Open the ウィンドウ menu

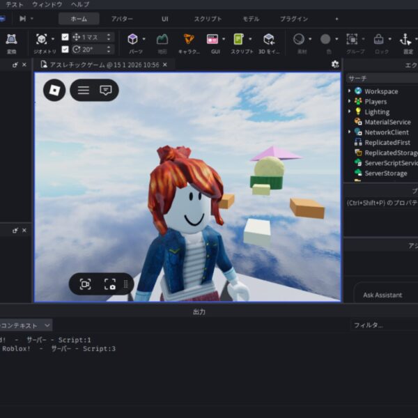tap(47, 5)
